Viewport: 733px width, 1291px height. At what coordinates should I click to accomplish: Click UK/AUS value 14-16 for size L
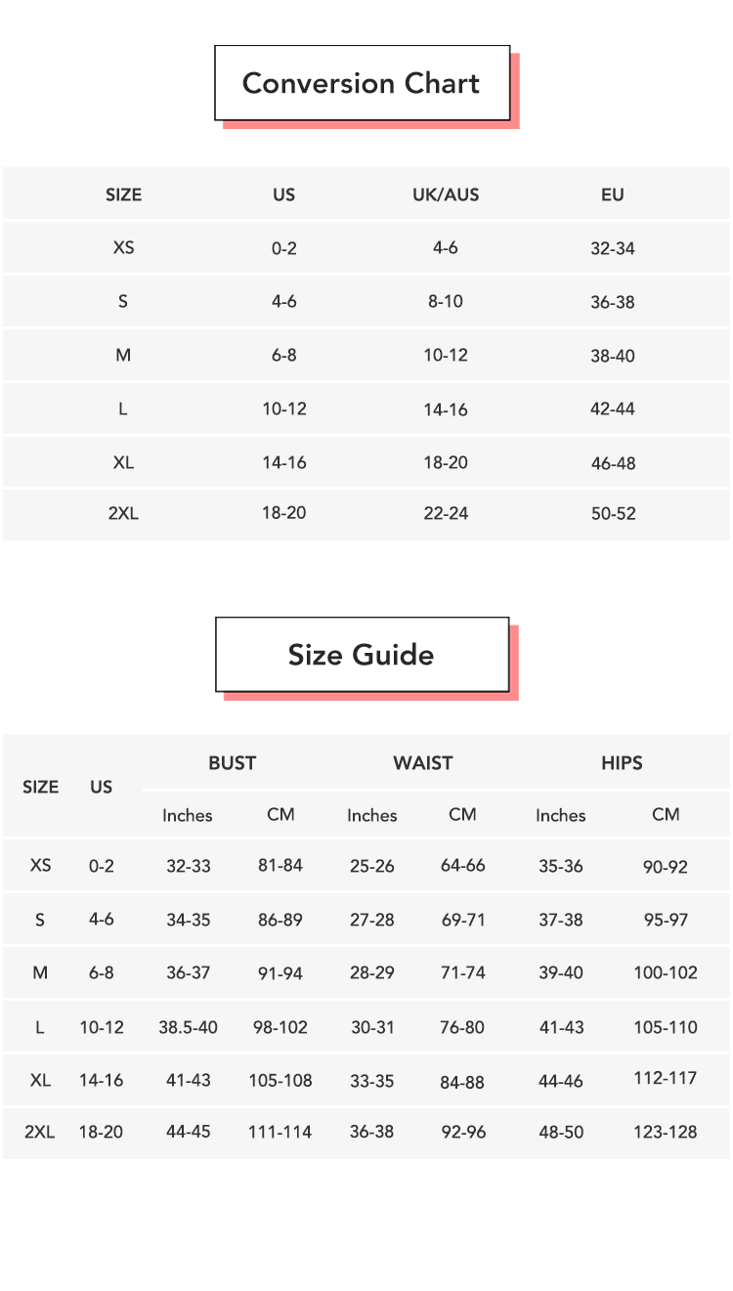tap(446, 409)
